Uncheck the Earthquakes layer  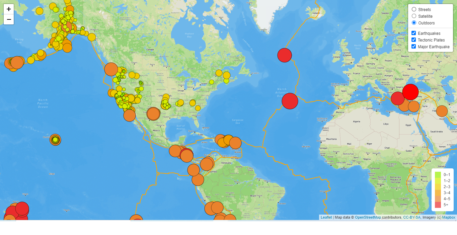click(x=413, y=33)
